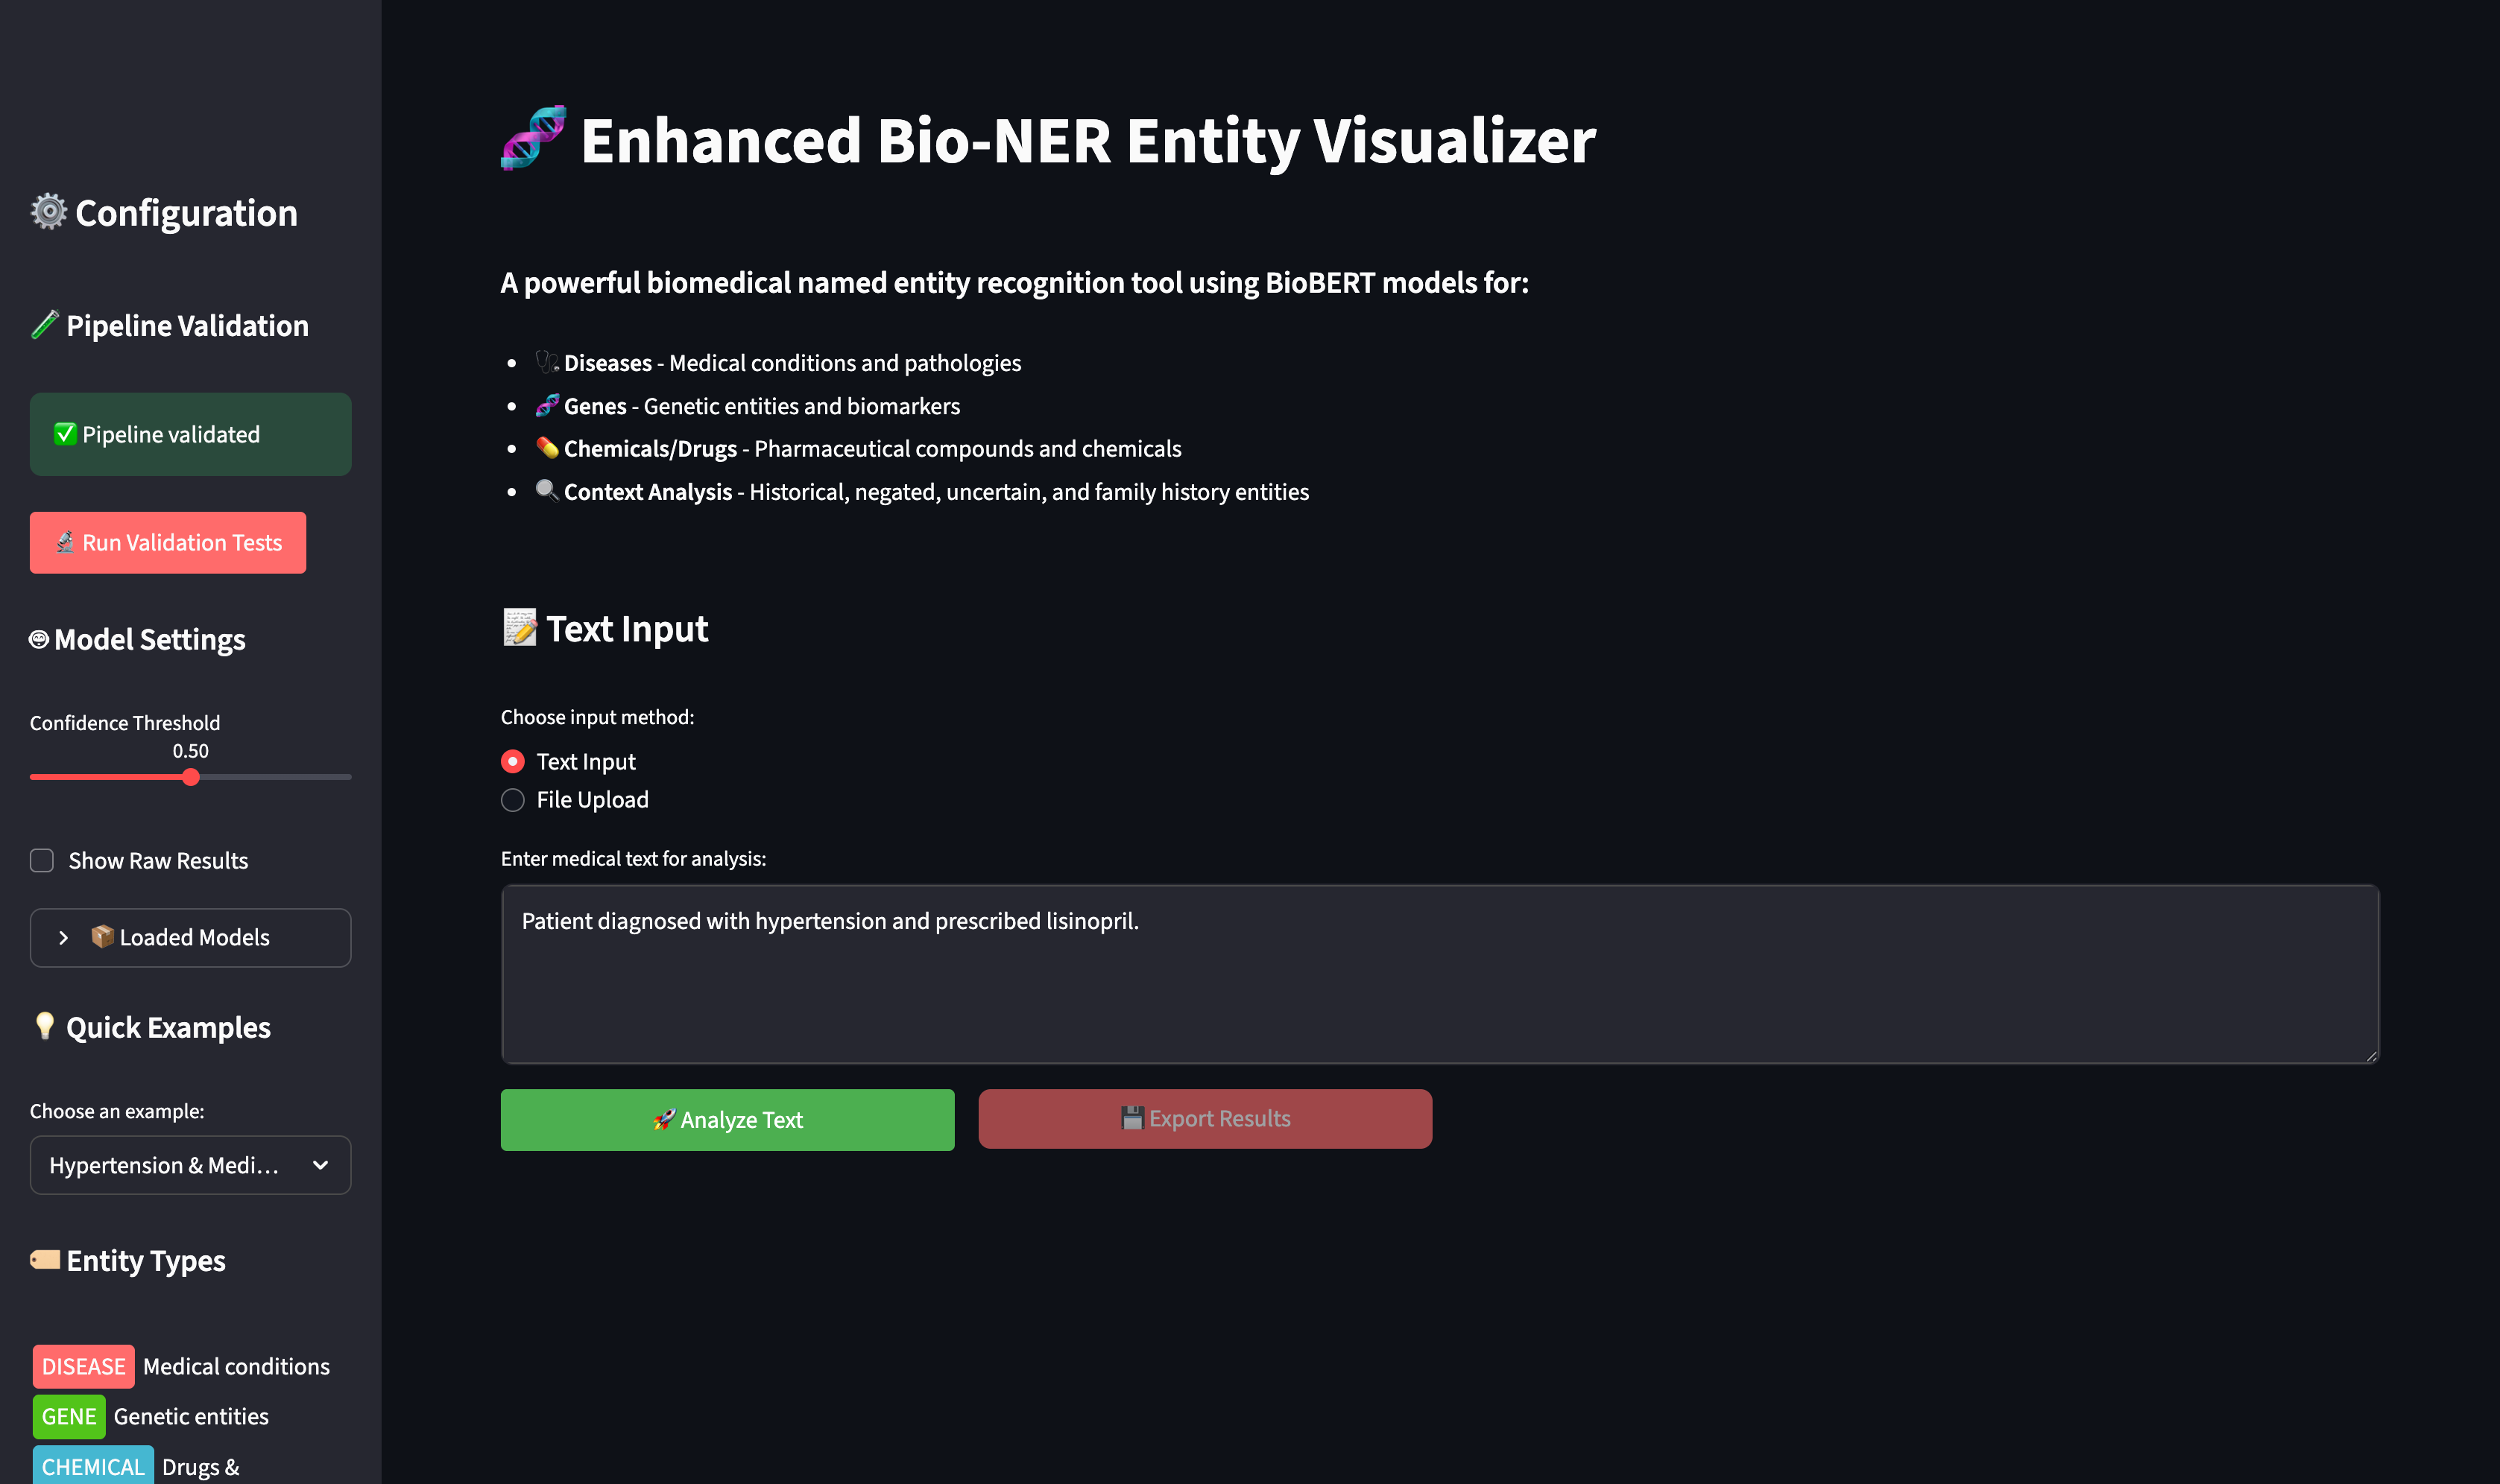
Task: Click the green checkmark in Pipeline validated
Action: point(65,434)
